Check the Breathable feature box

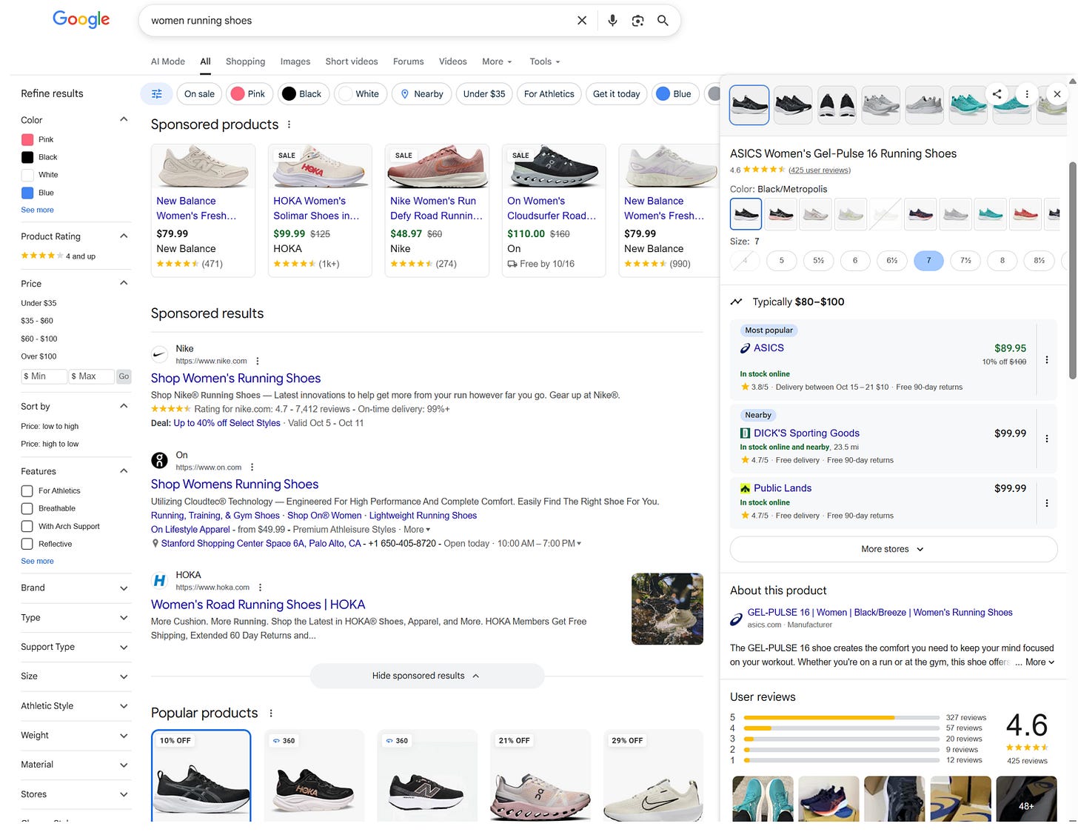point(27,508)
